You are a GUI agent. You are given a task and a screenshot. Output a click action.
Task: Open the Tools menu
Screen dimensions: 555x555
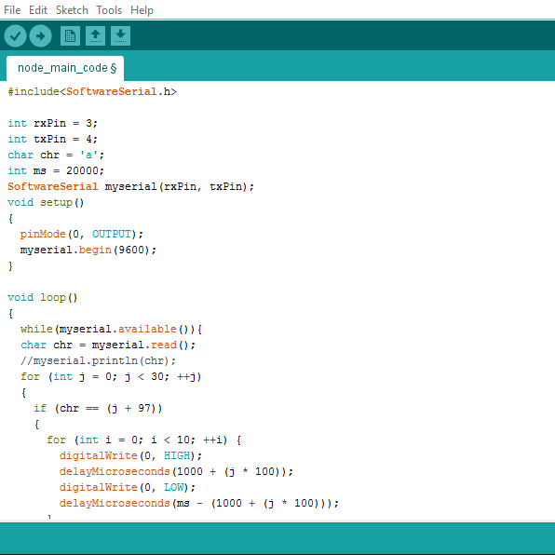109,10
